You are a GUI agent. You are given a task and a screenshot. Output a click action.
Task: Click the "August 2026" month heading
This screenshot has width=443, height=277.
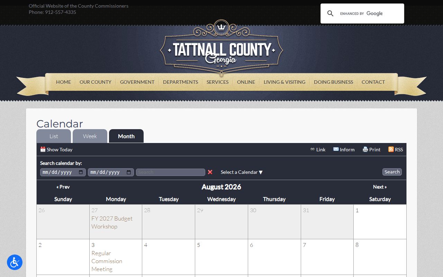(221, 187)
